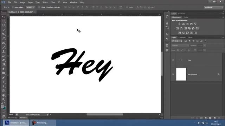
Task: Turn layer filtering on or off switch
Action: [205, 41]
